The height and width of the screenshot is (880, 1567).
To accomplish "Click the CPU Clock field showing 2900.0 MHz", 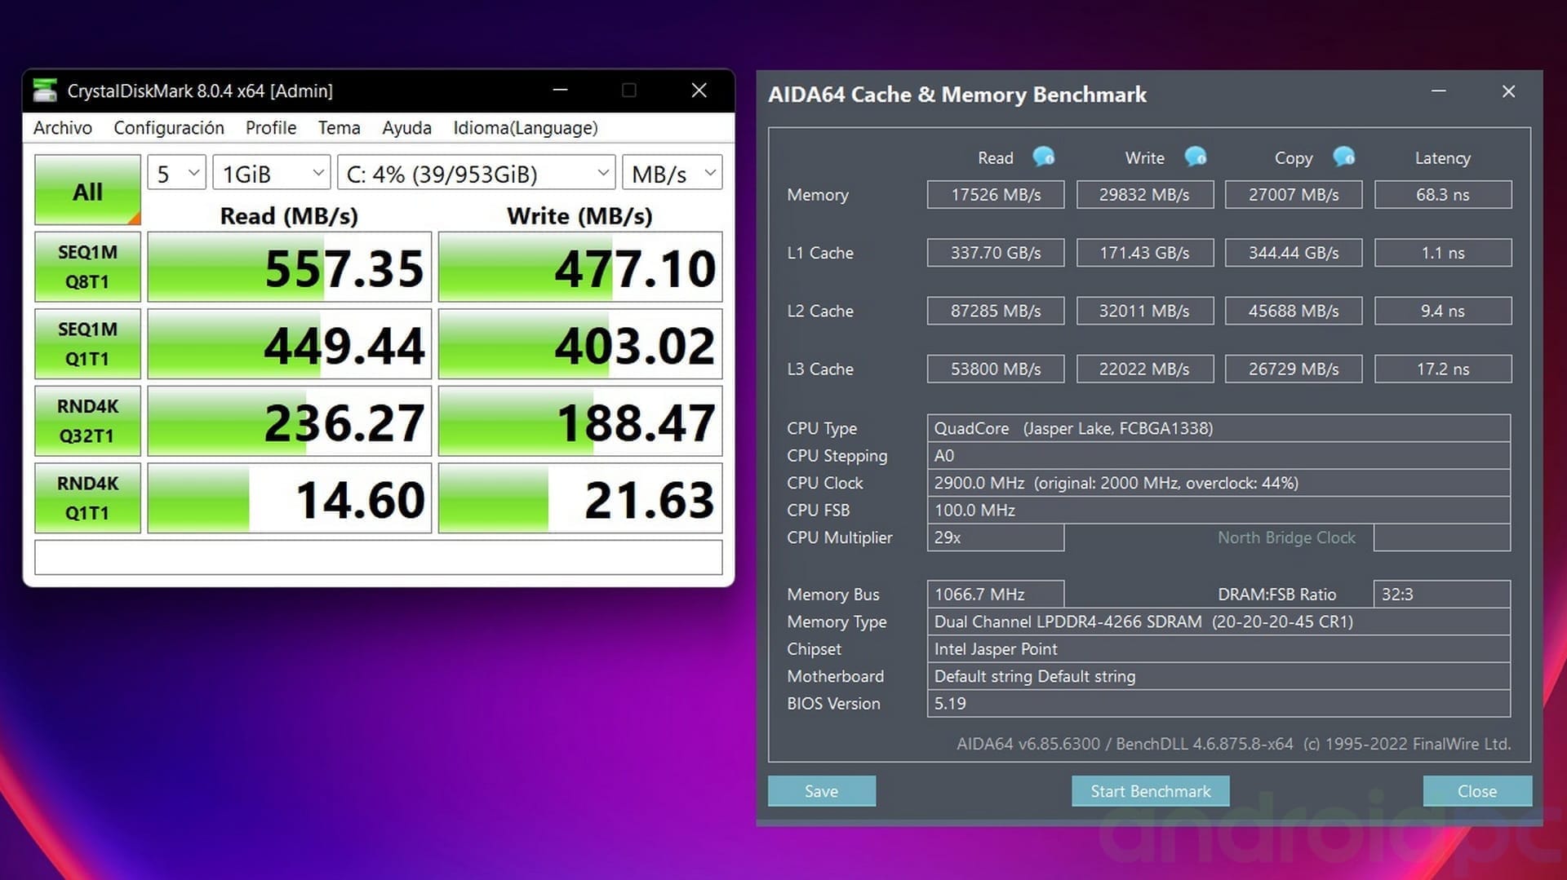I will point(1219,483).
